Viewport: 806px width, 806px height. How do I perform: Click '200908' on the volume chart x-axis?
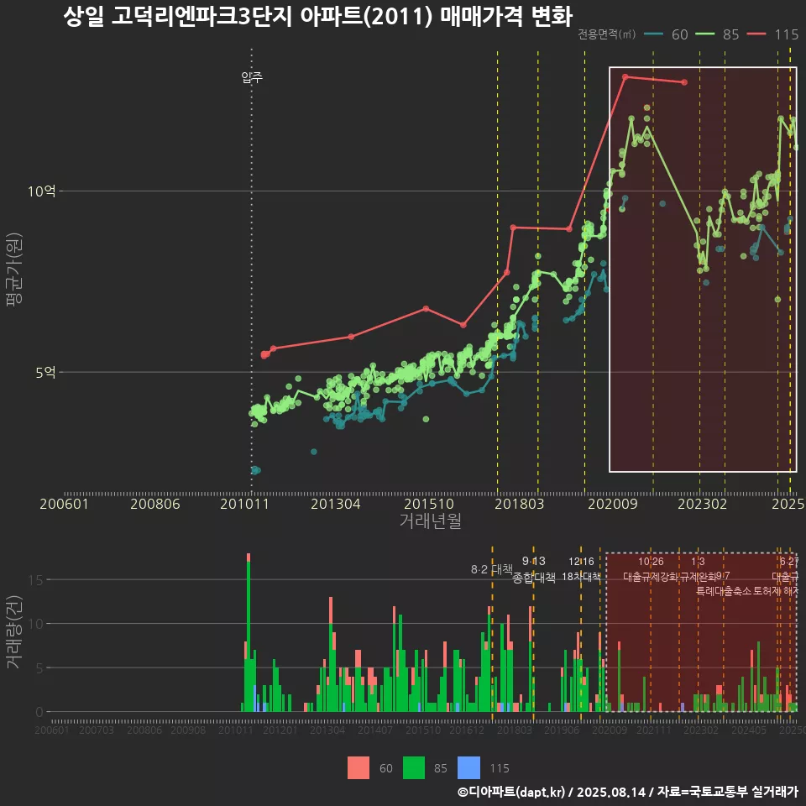(188, 730)
